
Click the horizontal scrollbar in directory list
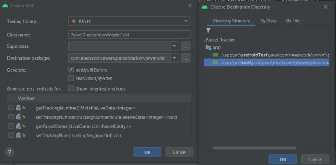pyautogui.click(x=254, y=148)
